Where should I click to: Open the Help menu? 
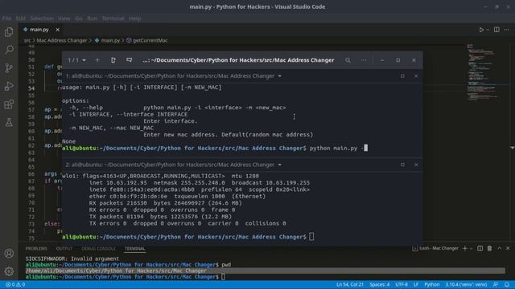(x=134, y=18)
